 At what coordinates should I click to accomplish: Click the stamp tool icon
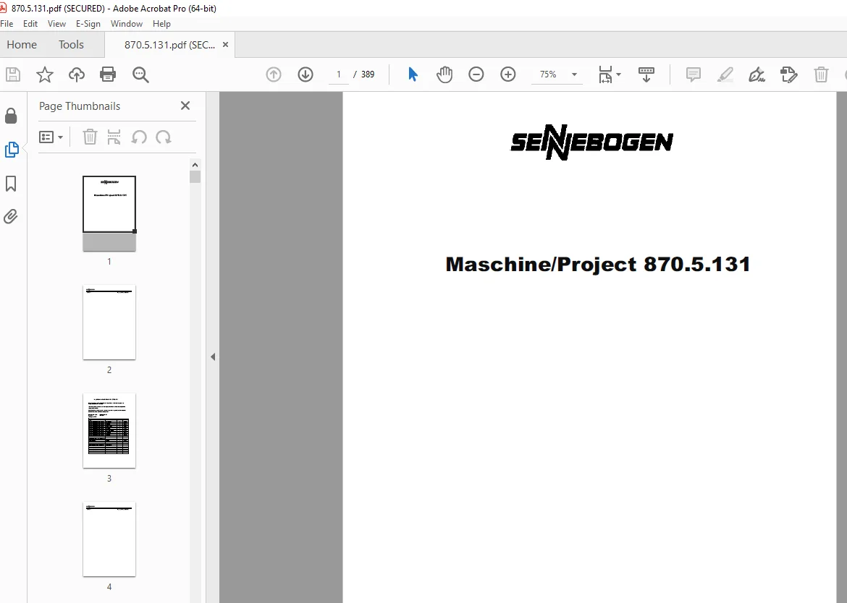(x=788, y=74)
